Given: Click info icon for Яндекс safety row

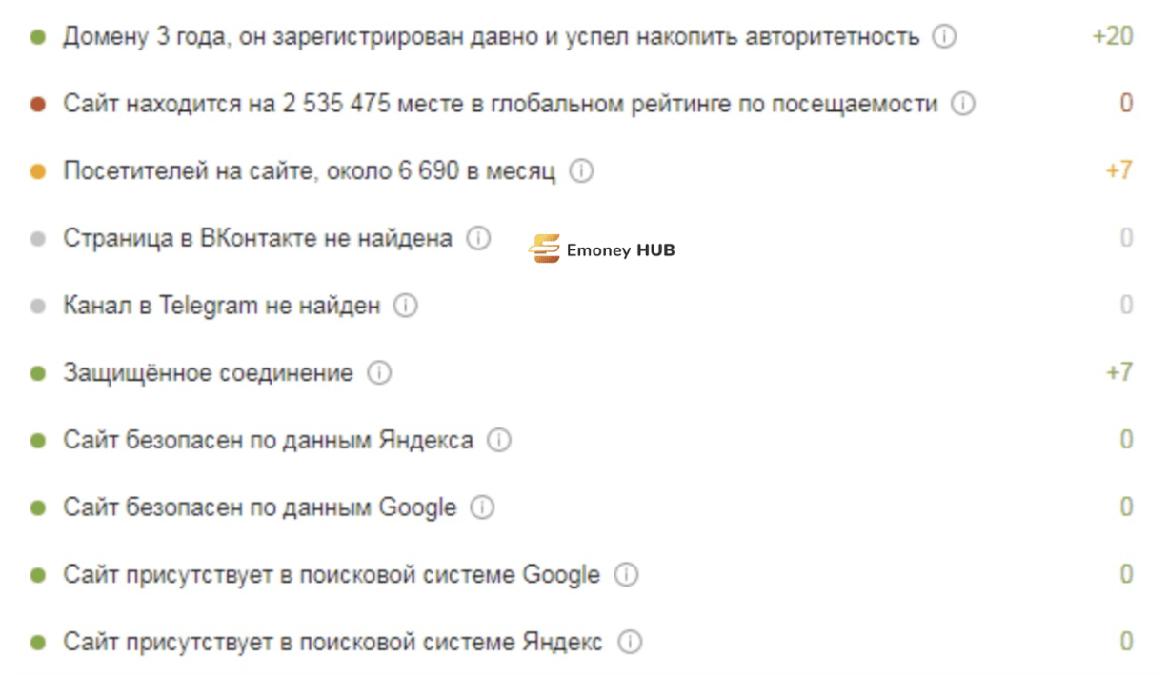Looking at the screenshot, I should [499, 441].
